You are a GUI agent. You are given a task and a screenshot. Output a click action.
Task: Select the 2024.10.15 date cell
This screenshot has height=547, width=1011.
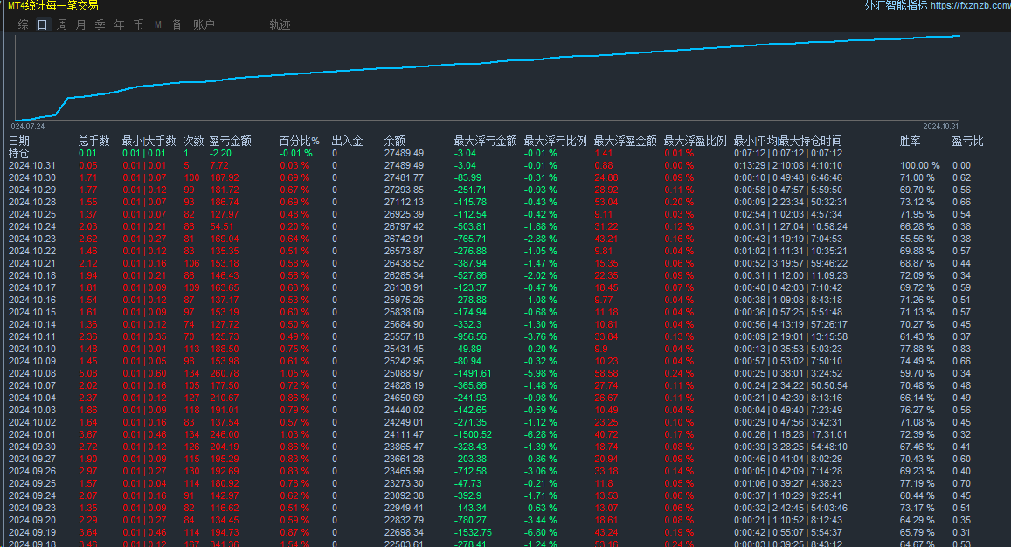coord(32,312)
